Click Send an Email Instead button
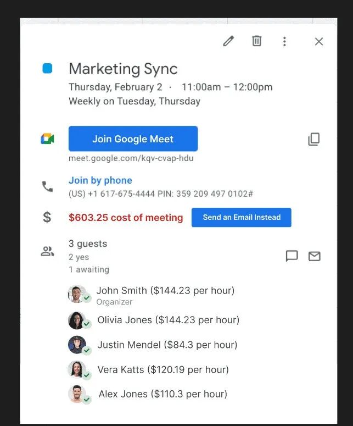The height and width of the screenshot is (426, 353). (x=242, y=217)
